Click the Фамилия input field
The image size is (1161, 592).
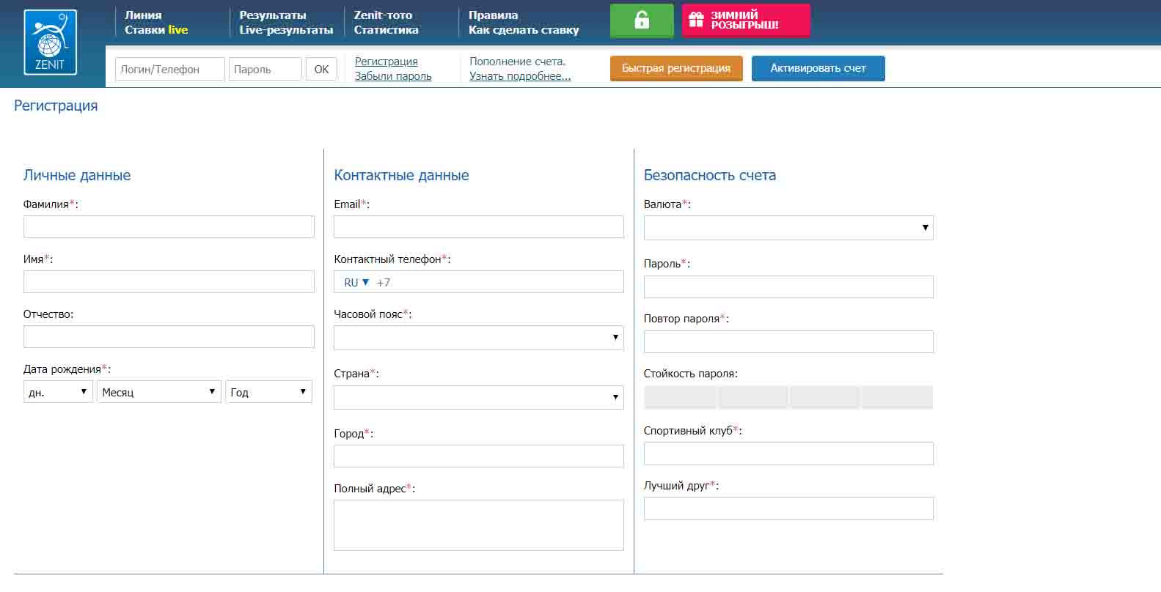(x=169, y=227)
